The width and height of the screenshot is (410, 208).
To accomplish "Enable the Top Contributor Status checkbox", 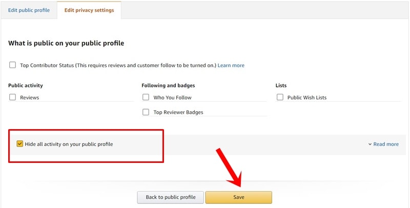I will tap(12, 65).
